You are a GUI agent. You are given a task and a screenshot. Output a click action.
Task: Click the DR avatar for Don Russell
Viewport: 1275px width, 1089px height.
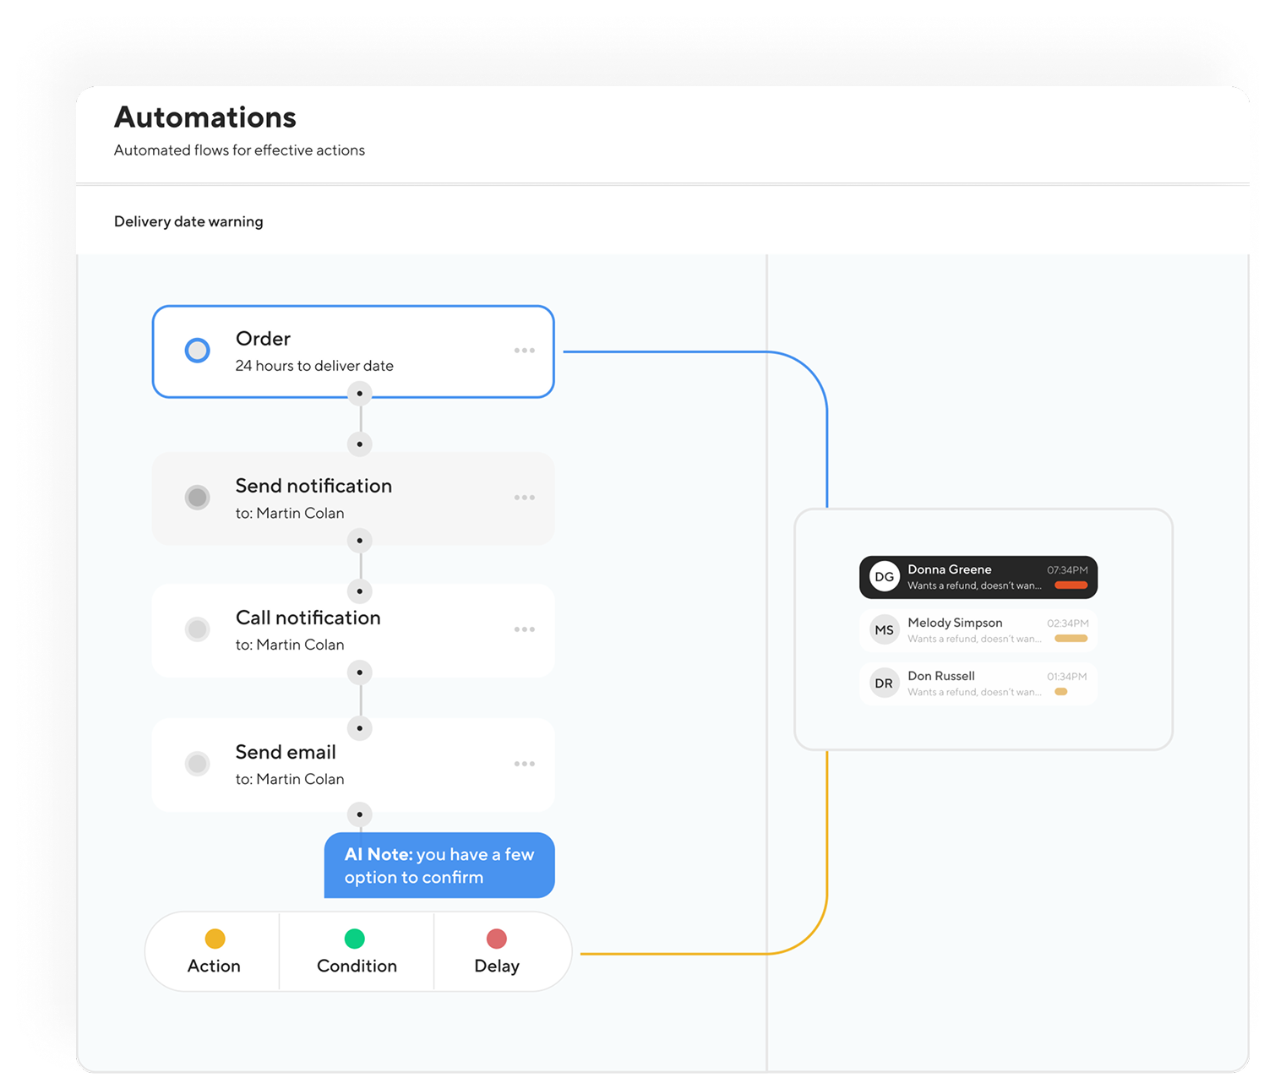(884, 683)
